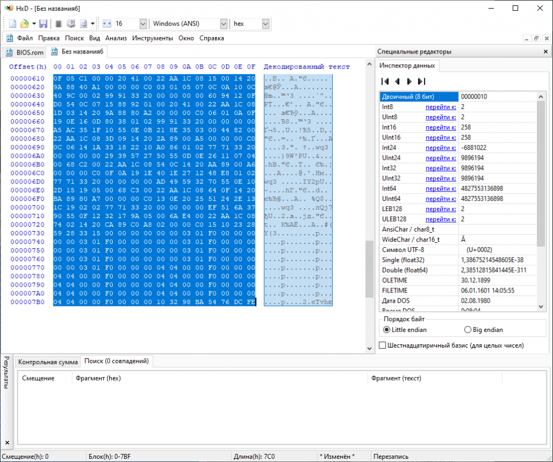Jump to first byte in data inspector
The height and width of the screenshot is (462, 553).
385,81
